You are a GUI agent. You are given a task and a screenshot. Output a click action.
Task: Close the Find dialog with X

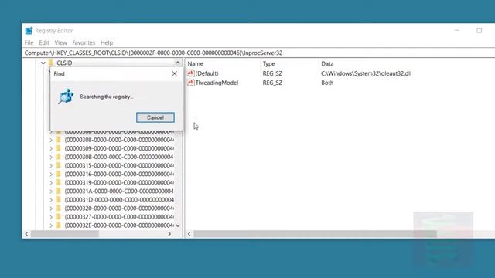tap(174, 73)
